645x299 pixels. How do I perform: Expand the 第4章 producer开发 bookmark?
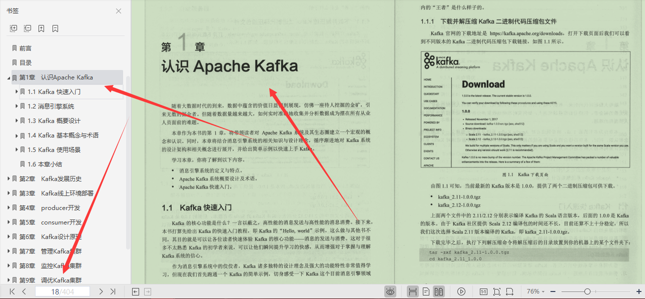pyautogui.click(x=9, y=207)
